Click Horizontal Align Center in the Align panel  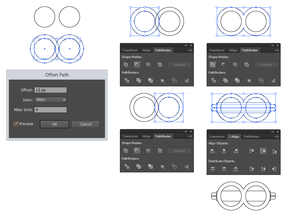[224, 151]
